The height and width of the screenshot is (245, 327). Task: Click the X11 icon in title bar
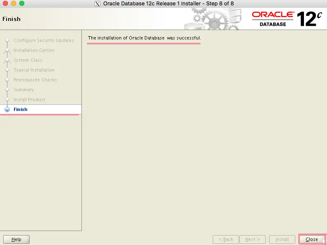click(97, 4)
